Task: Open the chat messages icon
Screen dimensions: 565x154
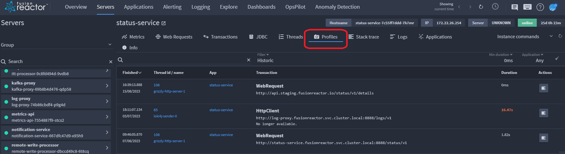Action: (514, 7)
